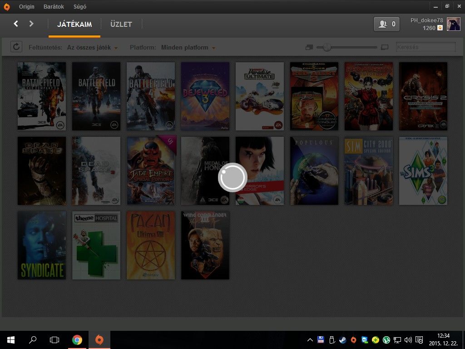Select Burnout Paradise Ultimate cover
Screen dimensions: 465x349
[260, 96]
